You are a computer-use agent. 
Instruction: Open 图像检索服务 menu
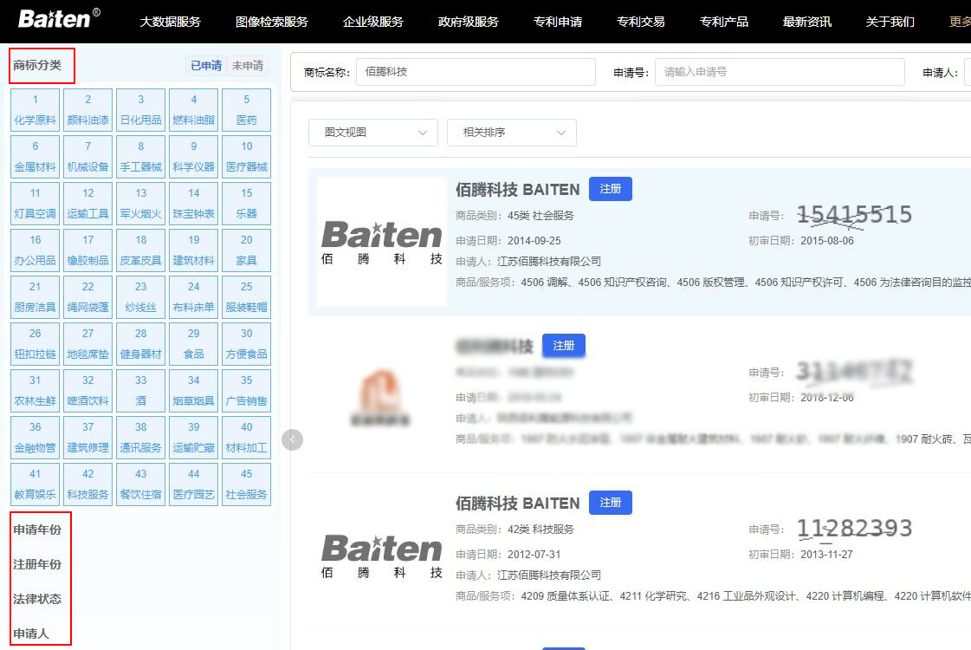click(272, 22)
